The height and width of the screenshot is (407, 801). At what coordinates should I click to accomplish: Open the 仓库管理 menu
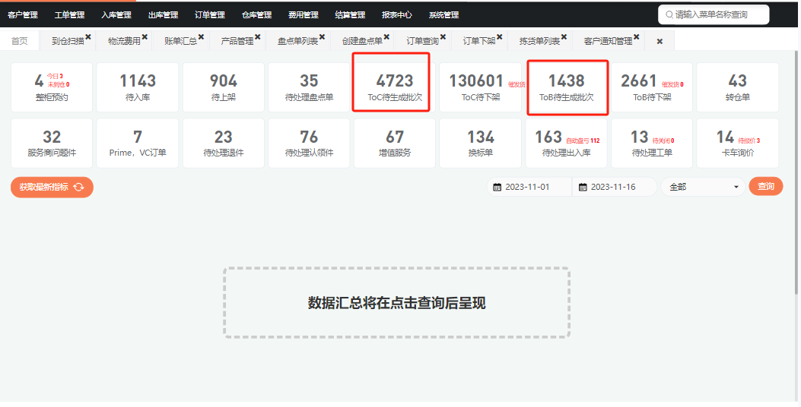click(x=256, y=14)
